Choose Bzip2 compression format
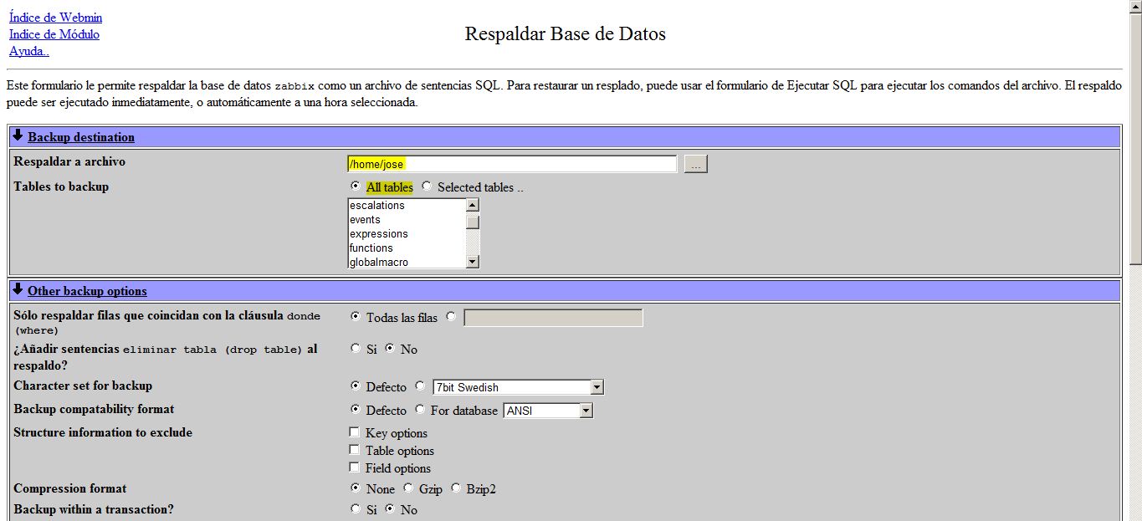 [456, 488]
